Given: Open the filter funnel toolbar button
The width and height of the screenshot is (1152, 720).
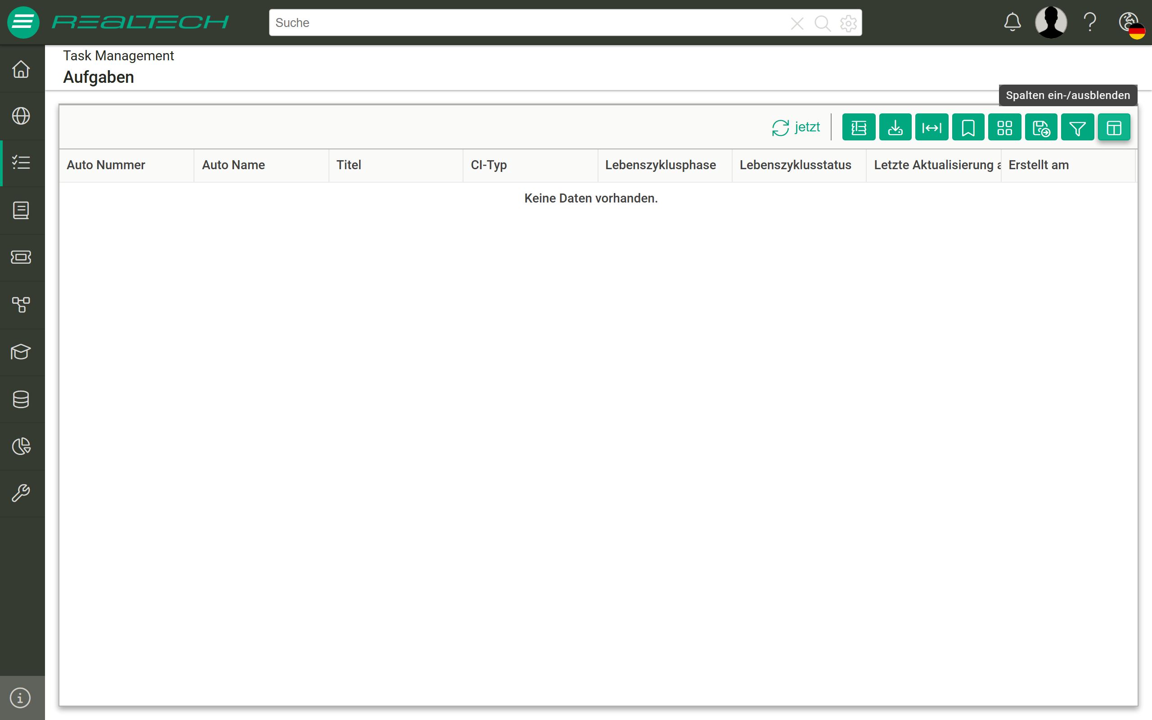Looking at the screenshot, I should (x=1077, y=127).
